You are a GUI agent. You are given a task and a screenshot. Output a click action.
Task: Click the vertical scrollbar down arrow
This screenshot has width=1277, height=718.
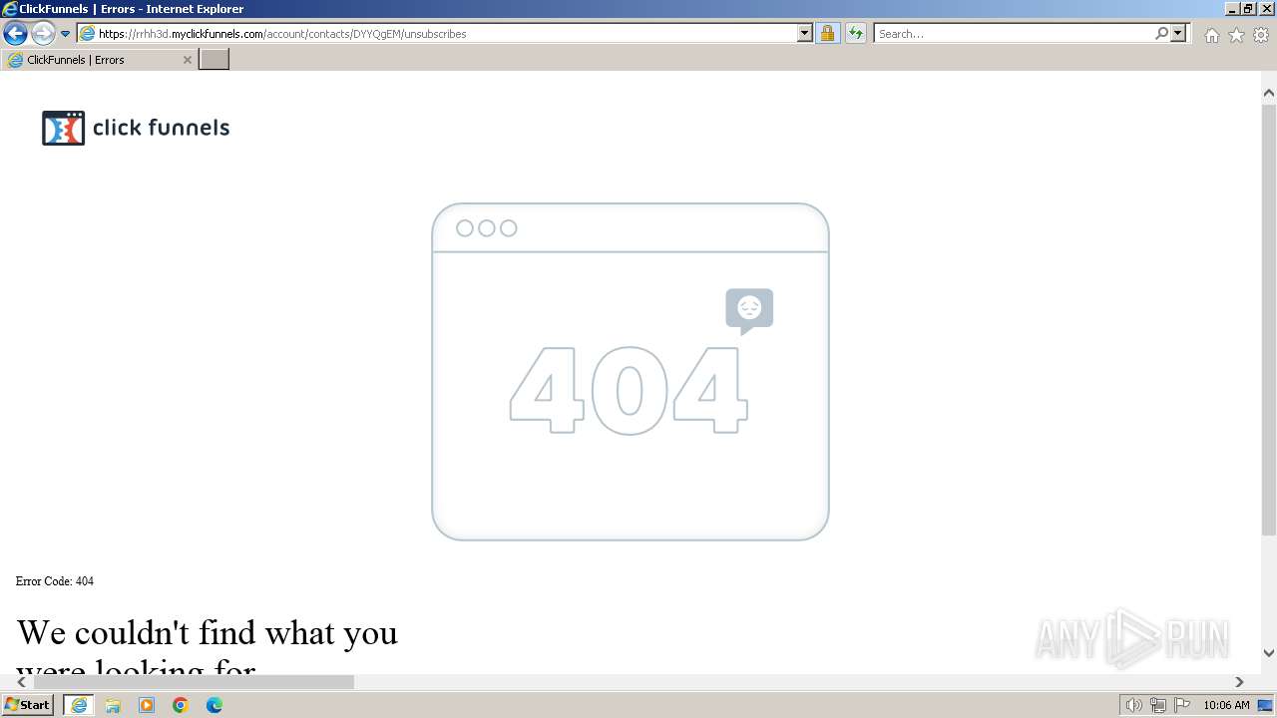[1269, 653]
